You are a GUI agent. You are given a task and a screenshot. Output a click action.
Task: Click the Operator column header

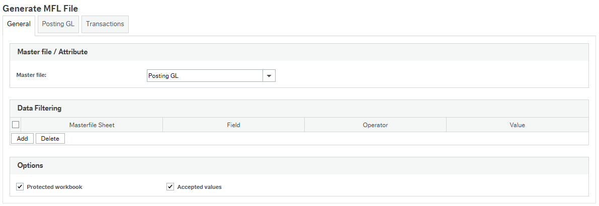[x=375, y=125]
